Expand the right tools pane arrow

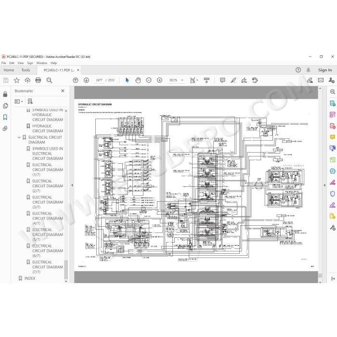tap(324, 185)
